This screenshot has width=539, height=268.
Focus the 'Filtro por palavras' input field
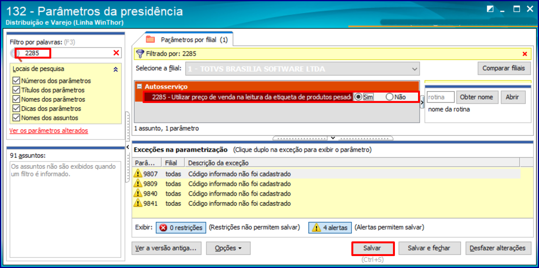[66, 53]
